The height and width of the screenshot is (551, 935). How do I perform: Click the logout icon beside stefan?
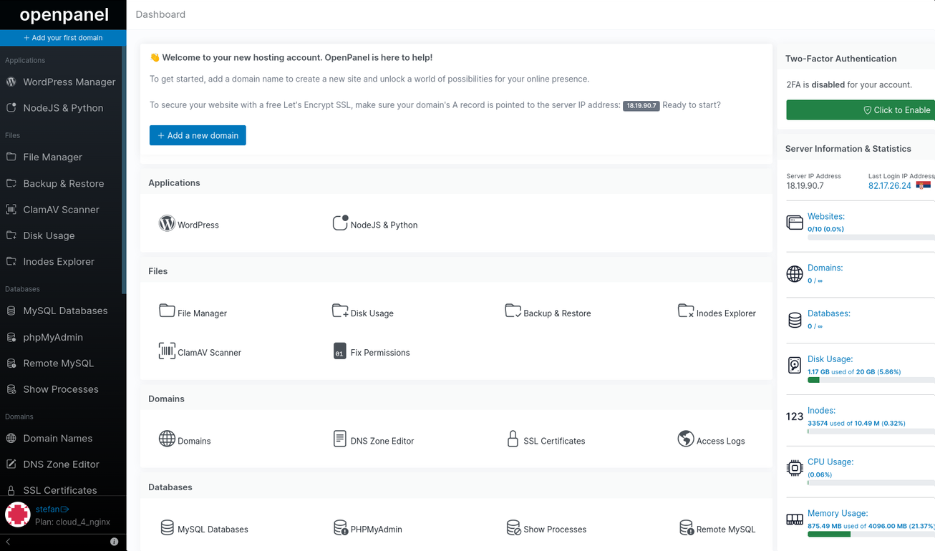pos(65,509)
